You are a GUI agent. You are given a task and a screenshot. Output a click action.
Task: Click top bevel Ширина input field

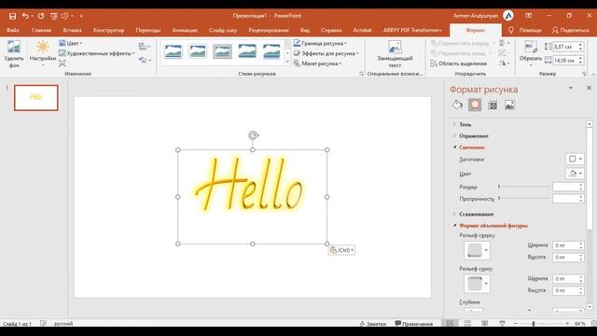point(565,245)
